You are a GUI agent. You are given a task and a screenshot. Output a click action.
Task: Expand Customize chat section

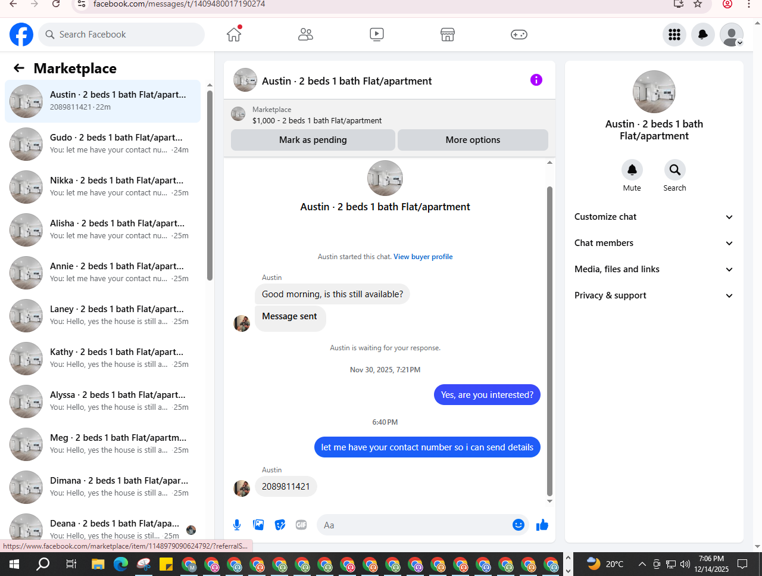click(x=654, y=217)
